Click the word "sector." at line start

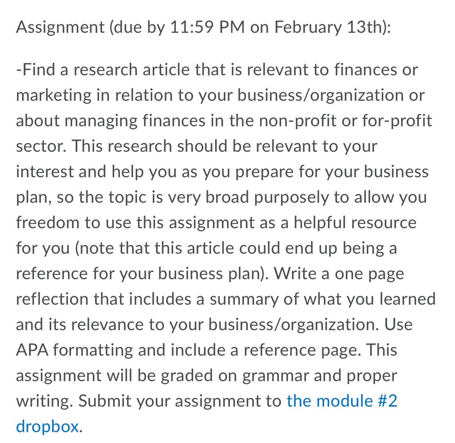coord(41,146)
